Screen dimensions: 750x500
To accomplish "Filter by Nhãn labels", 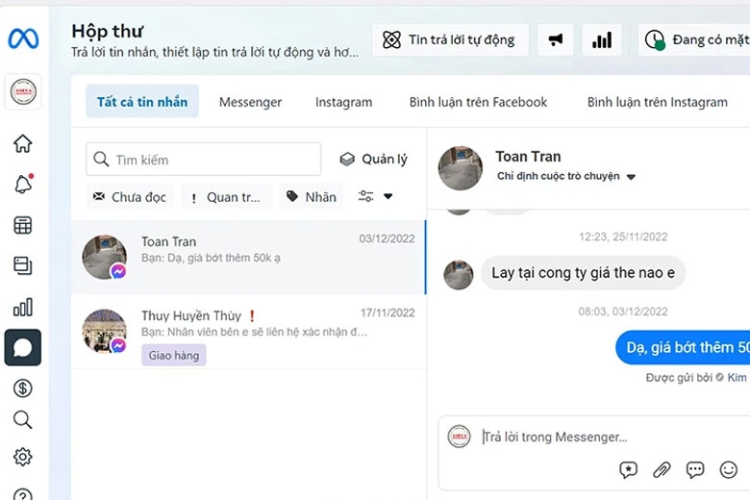I will pos(312,197).
